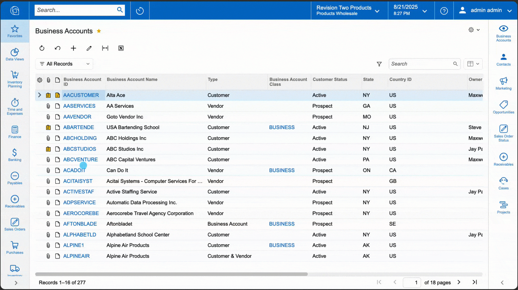Expand the left navigation sidebar arrow
Screen dimensions: 518x290
16,283
